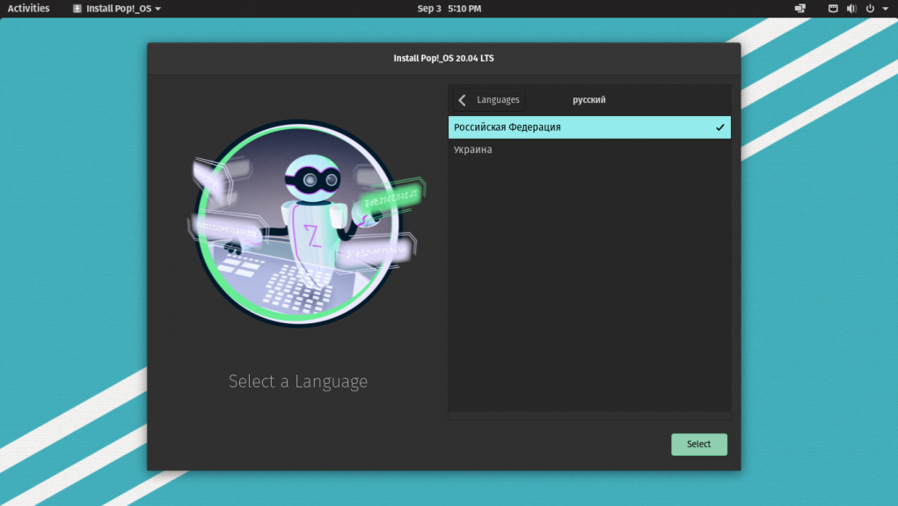Select Российская Федерация region
This screenshot has width=898, height=506.
(x=507, y=127)
